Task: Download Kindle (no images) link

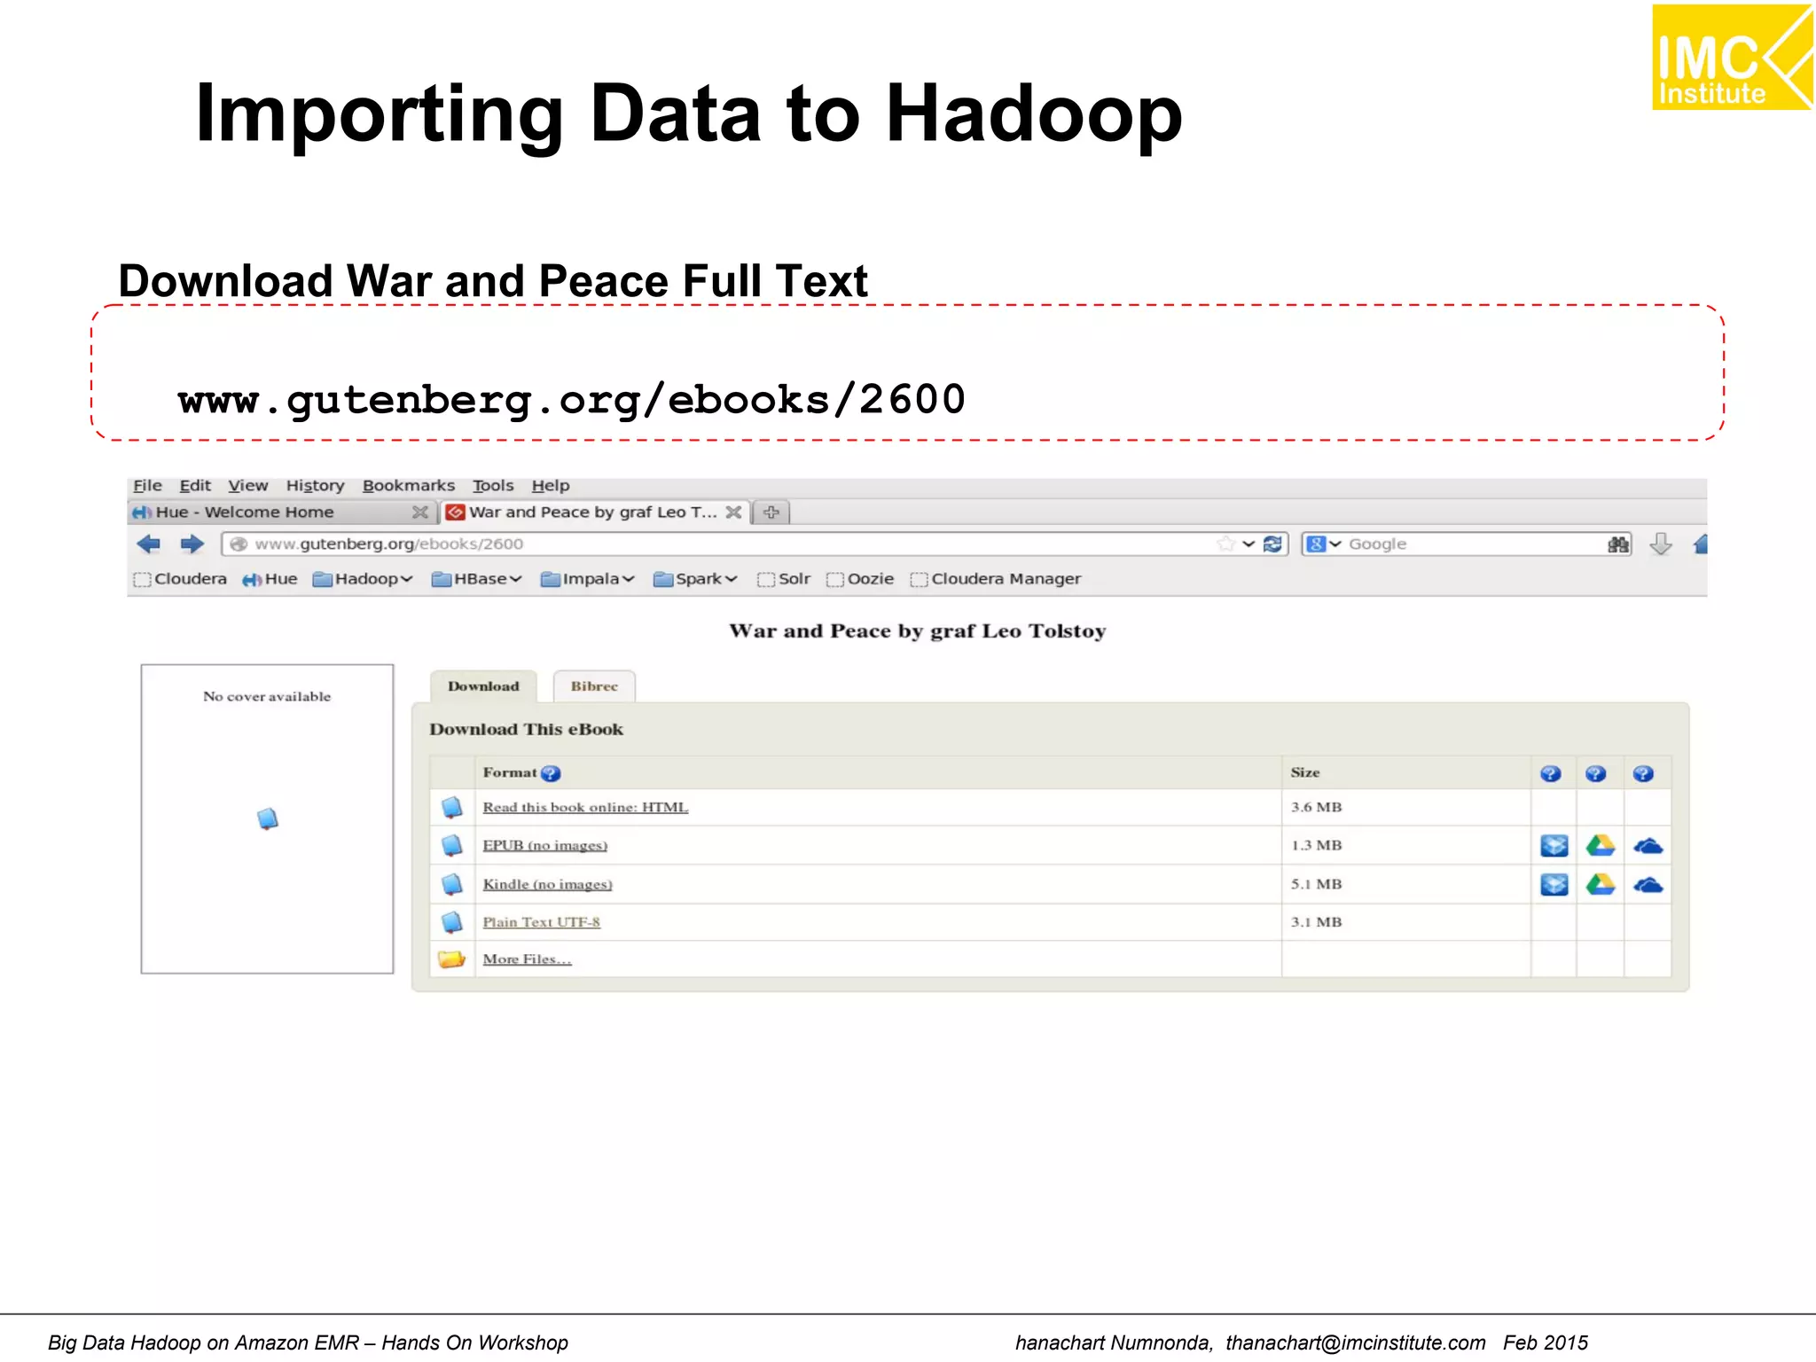Action: coord(547,884)
